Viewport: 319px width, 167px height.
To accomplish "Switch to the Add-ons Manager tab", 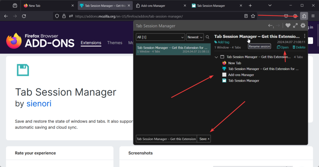I will pos(161,6).
